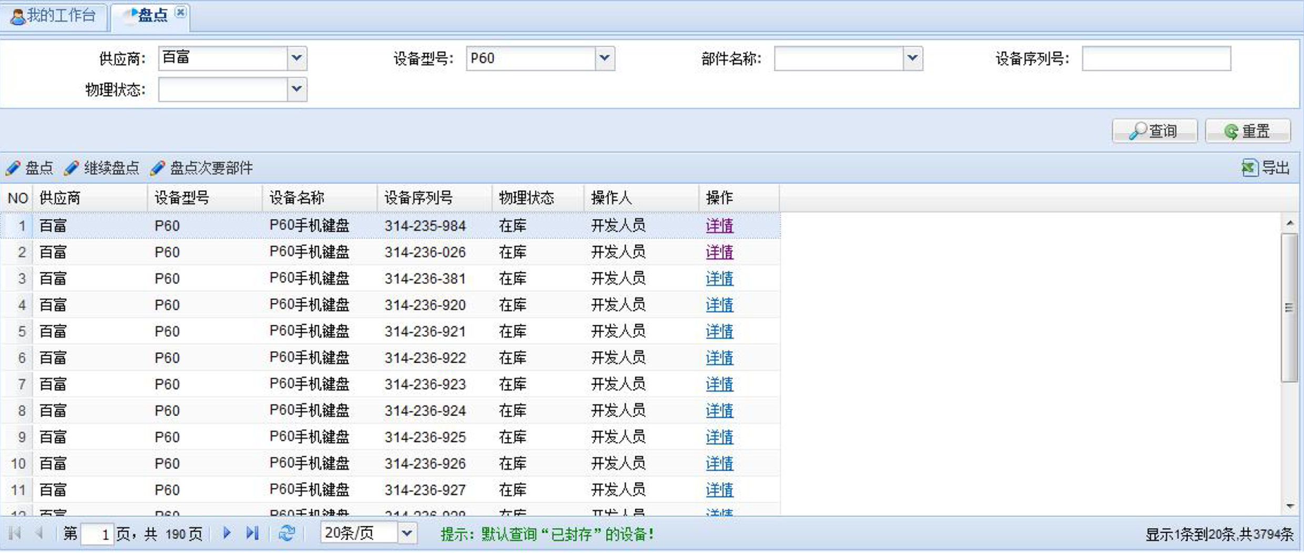Expand the 部件名称 dropdown
Screen dimensions: 1304x553
tap(913, 58)
